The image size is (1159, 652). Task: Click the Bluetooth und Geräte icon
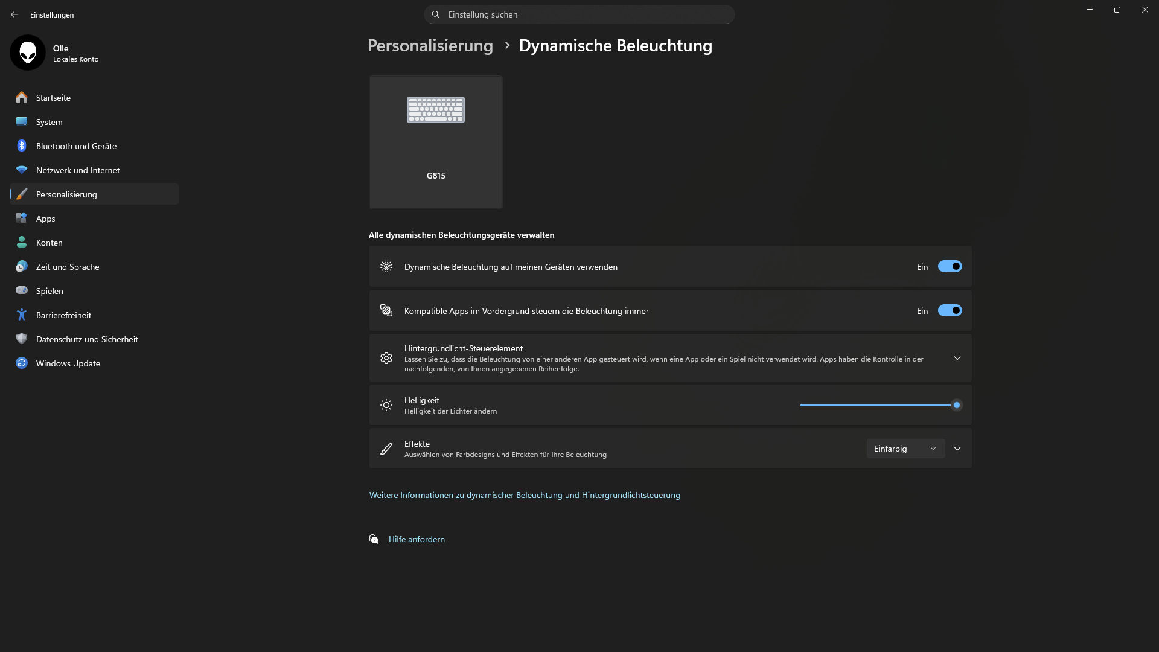point(22,146)
